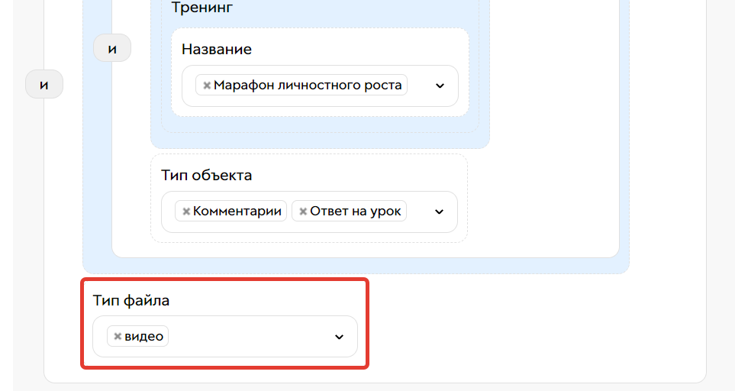Click the «Комментарии» tag text
The image size is (735, 391).
[x=237, y=211]
